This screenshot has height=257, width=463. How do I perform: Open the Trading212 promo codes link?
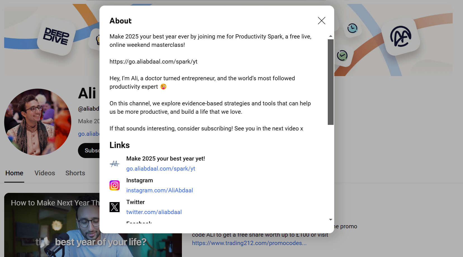[x=249, y=243]
